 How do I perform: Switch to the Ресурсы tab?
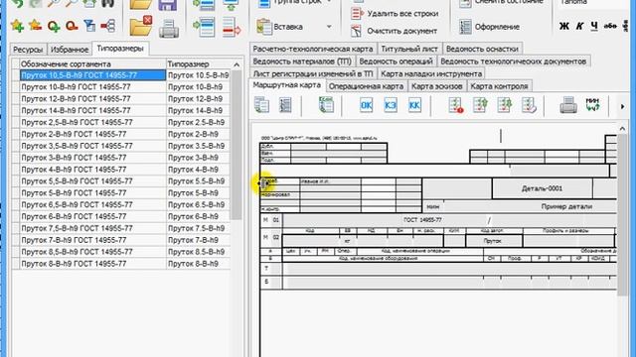28,50
